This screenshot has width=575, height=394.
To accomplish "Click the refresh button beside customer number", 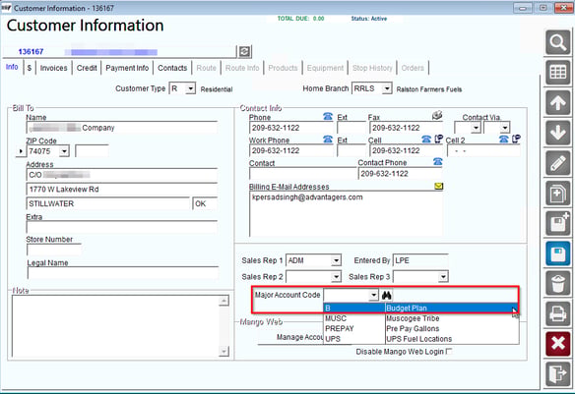I will pyautogui.click(x=244, y=51).
